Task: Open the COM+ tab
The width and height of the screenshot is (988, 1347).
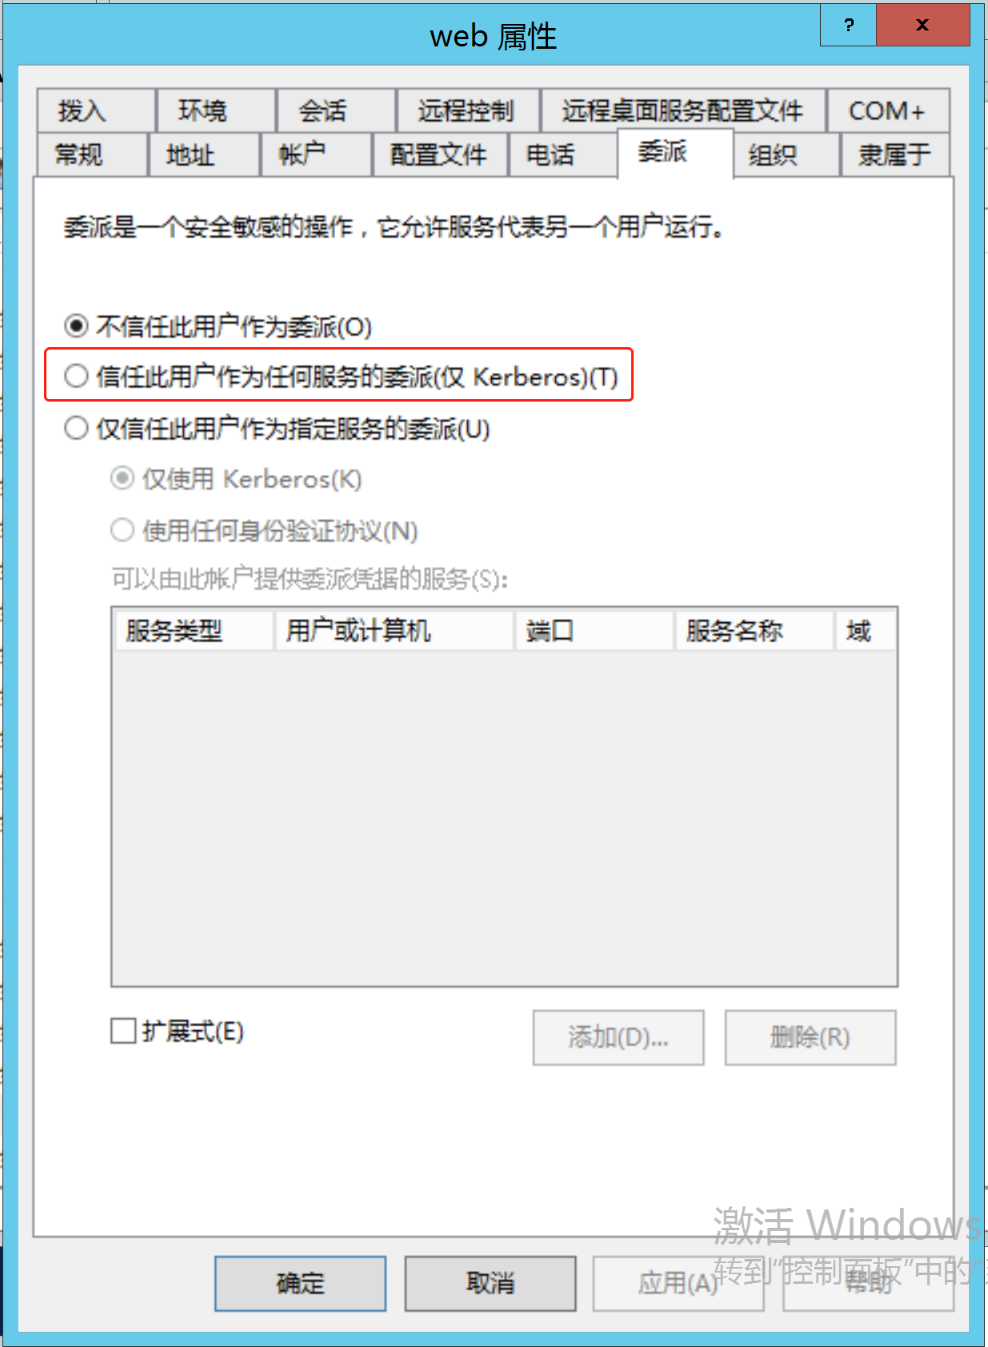Action: click(888, 110)
